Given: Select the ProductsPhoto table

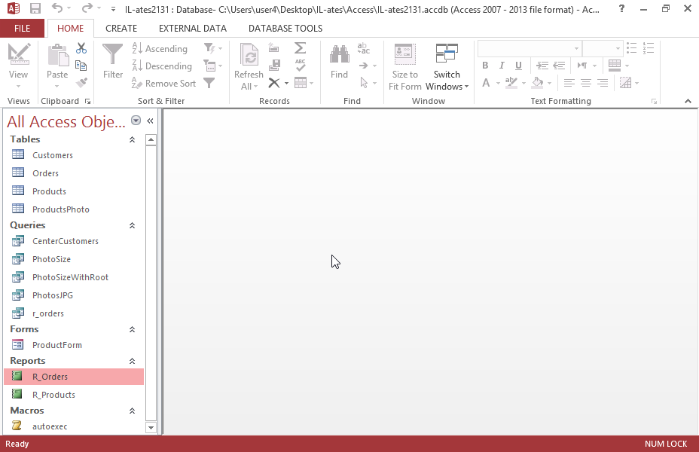Looking at the screenshot, I should click(74, 209).
